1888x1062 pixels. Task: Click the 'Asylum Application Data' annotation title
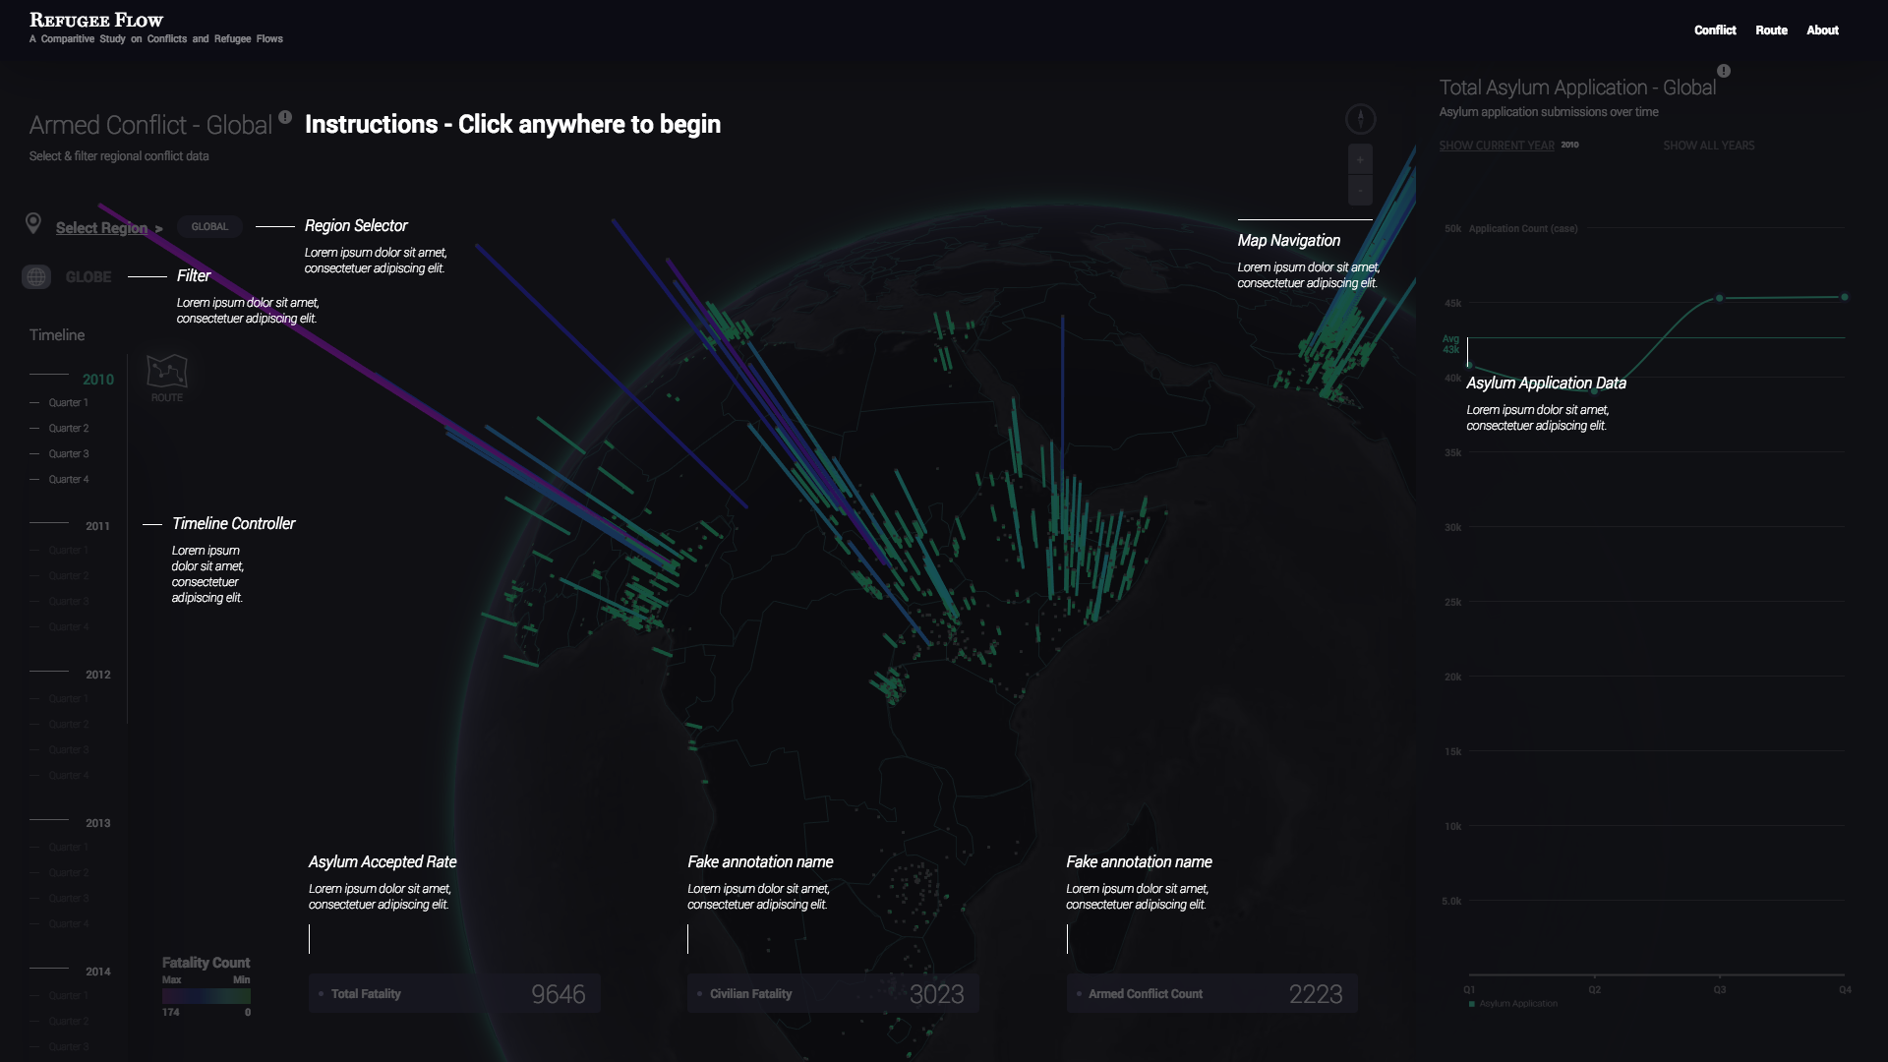(1546, 383)
